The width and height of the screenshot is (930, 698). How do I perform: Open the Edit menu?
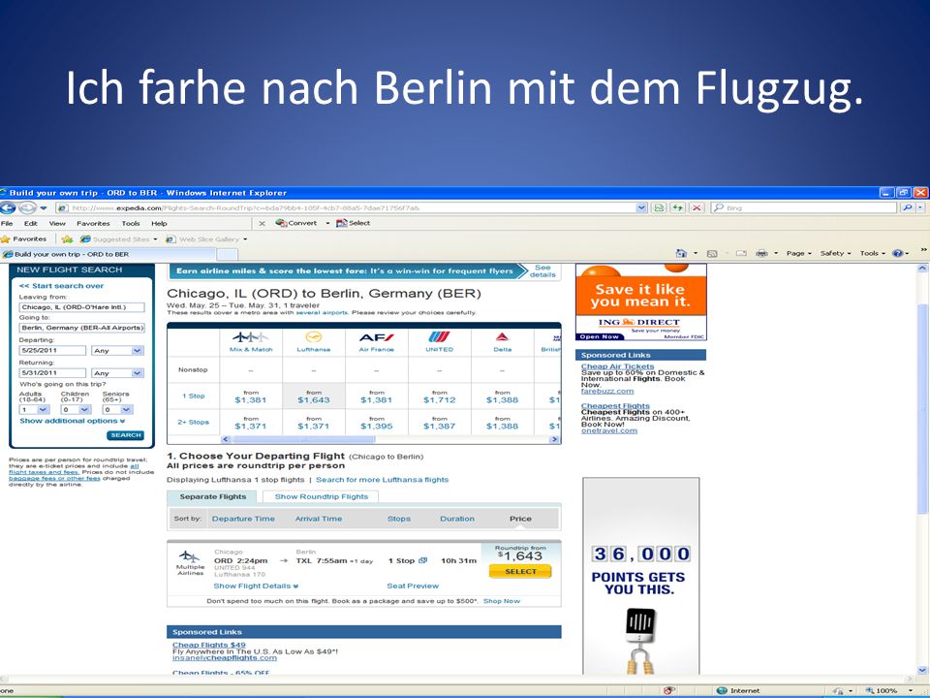point(31,224)
